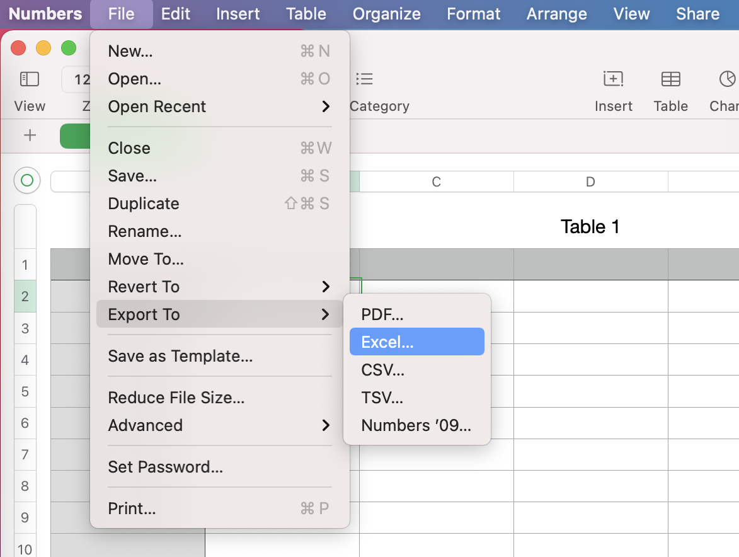Click the table handle circle icon
This screenshot has height=557, width=739.
click(x=27, y=180)
